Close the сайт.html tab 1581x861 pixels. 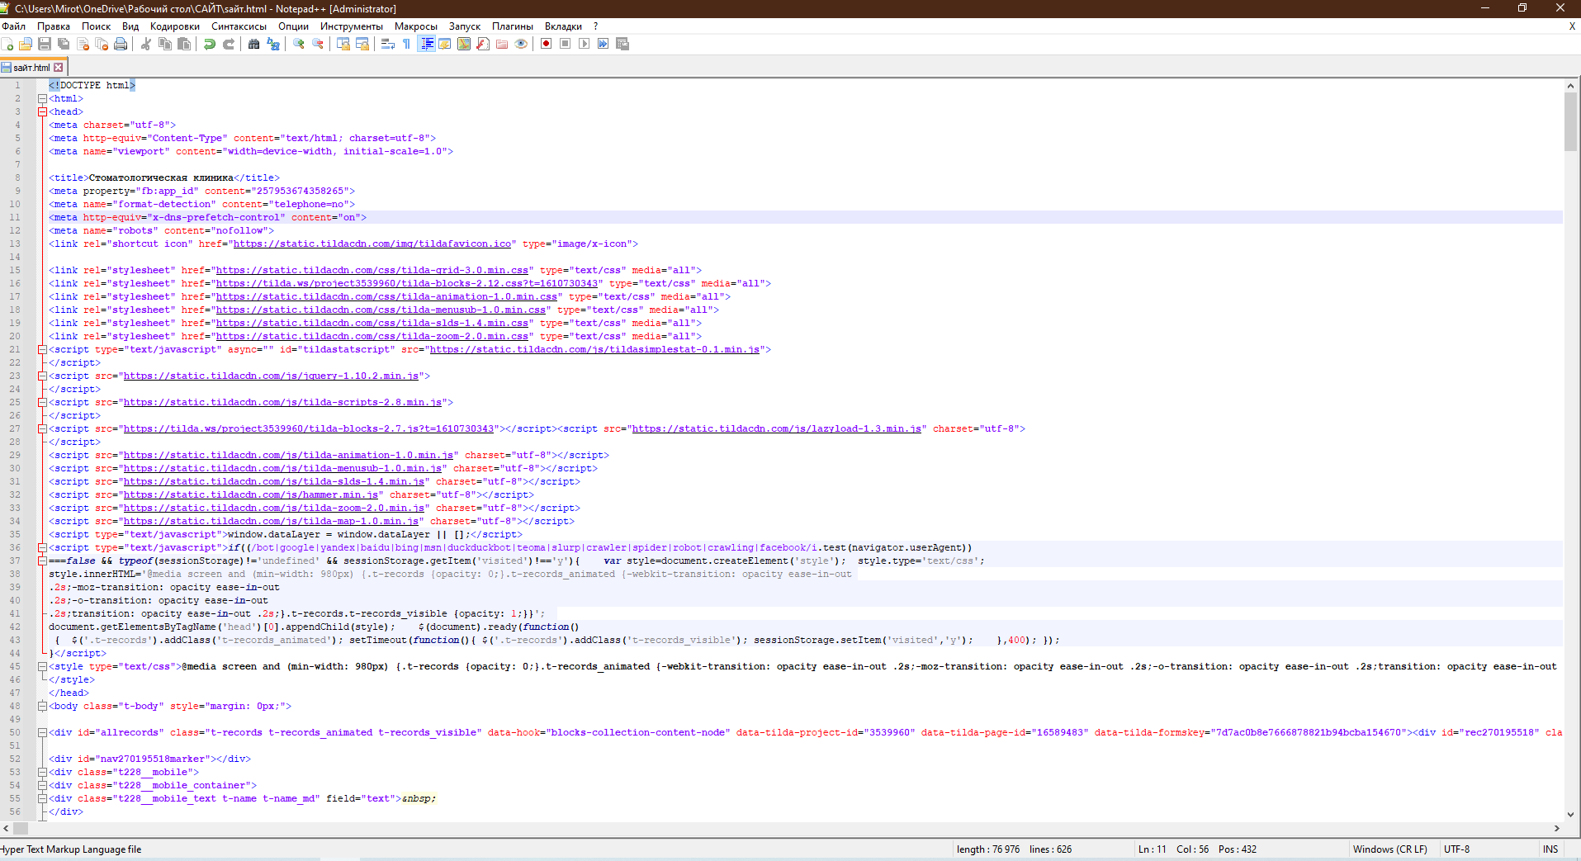click(59, 68)
